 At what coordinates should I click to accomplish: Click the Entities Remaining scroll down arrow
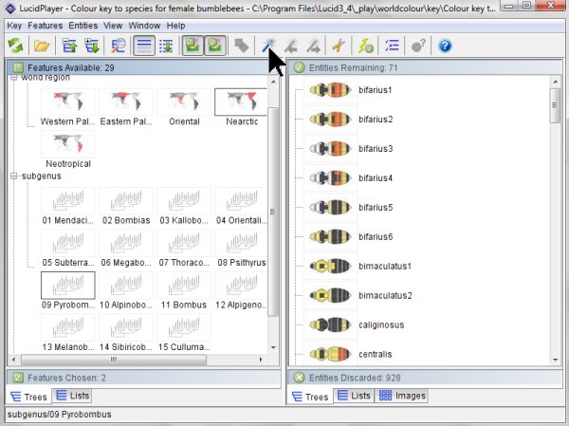pyautogui.click(x=555, y=360)
